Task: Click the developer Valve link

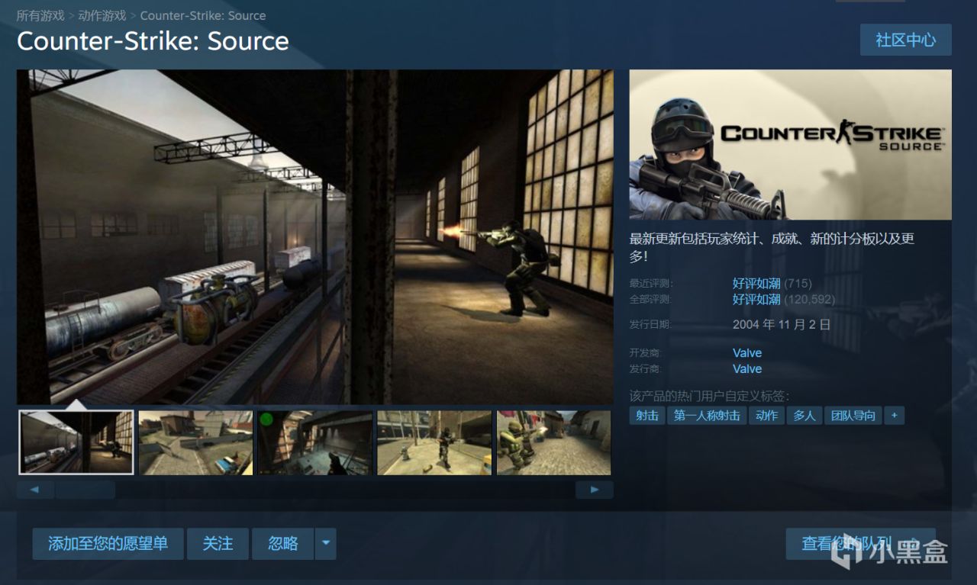Action: pyautogui.click(x=747, y=352)
